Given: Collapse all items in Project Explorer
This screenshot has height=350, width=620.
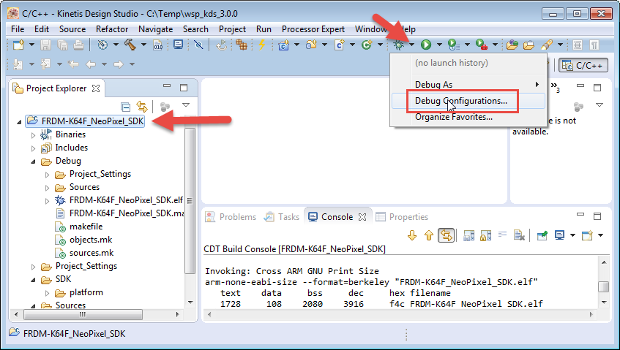Looking at the screenshot, I should pos(125,107).
